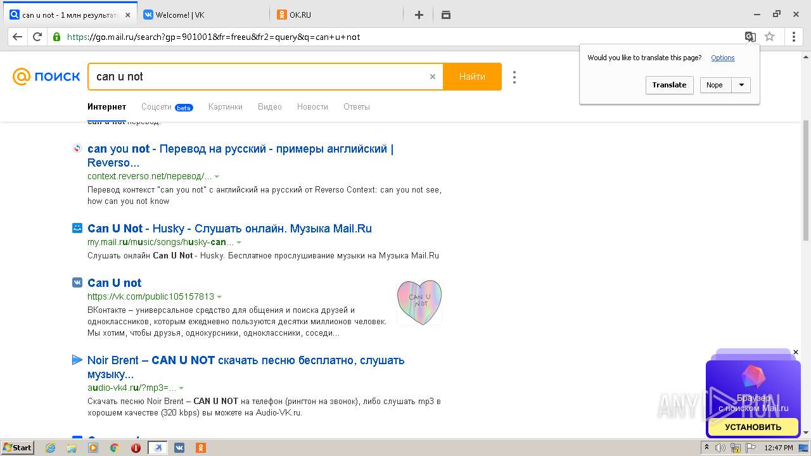Open the orange OK icon in taskbar
The image size is (811, 456).
click(200, 448)
